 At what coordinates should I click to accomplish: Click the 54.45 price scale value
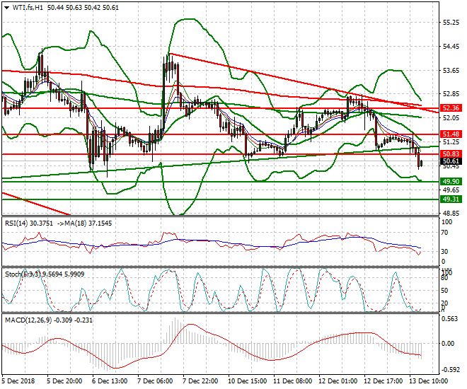(451, 47)
